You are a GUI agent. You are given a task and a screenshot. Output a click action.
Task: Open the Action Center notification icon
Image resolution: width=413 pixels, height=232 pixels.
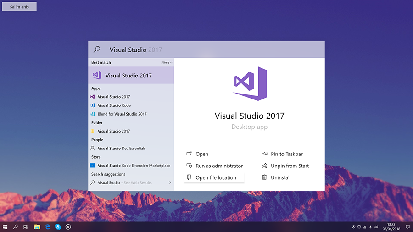coord(408,227)
